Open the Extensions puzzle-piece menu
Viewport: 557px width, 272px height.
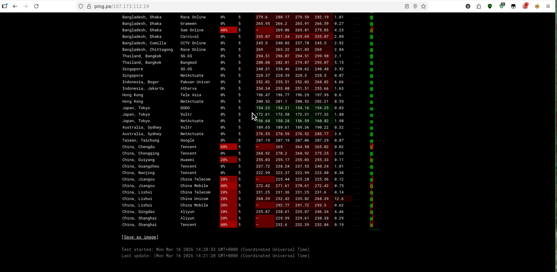(479, 6)
